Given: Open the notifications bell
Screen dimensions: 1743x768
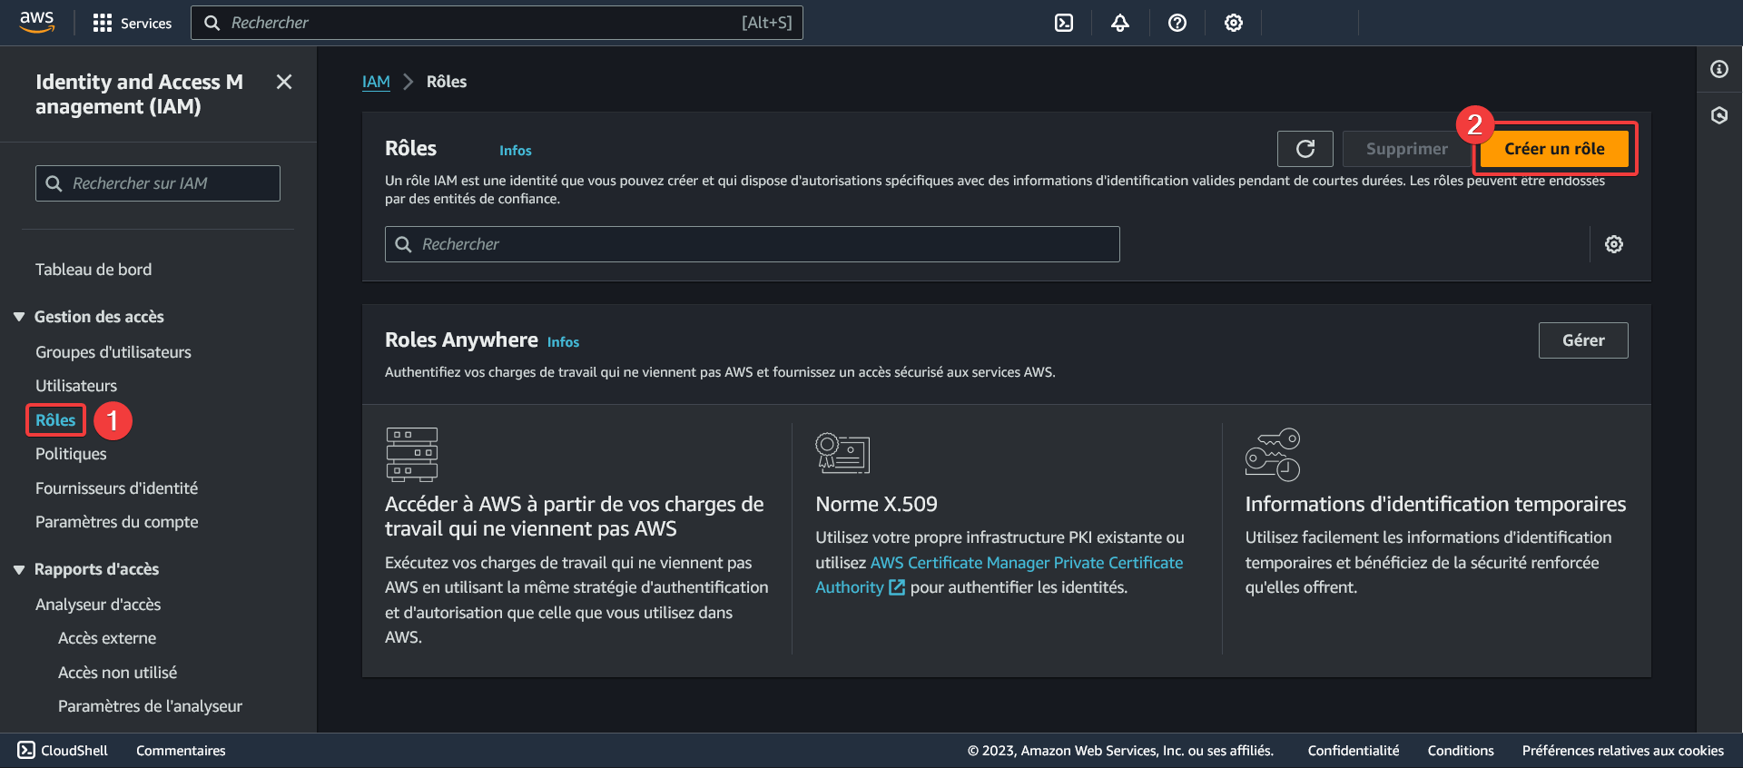Looking at the screenshot, I should point(1120,23).
